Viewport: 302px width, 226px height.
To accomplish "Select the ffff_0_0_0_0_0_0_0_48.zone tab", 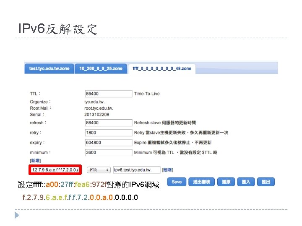I will click(x=162, y=69).
